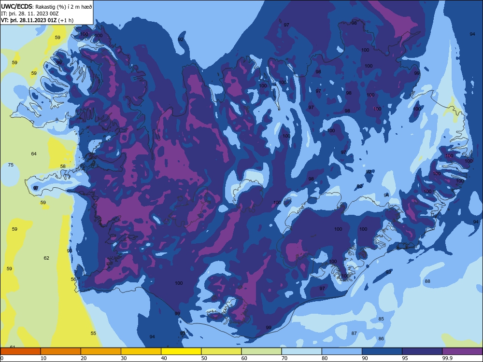Click the title 'UWC/ECDS: Rakastig (%) í 2 m hæð'

[x=46, y=6]
